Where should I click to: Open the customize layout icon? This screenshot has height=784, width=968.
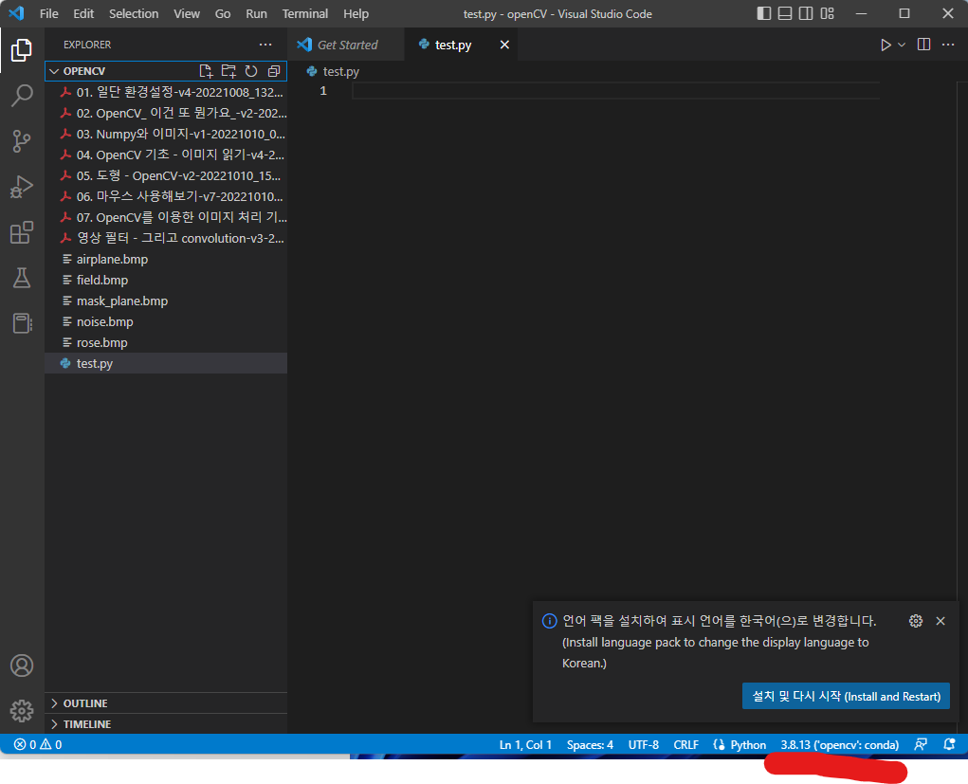tap(828, 13)
